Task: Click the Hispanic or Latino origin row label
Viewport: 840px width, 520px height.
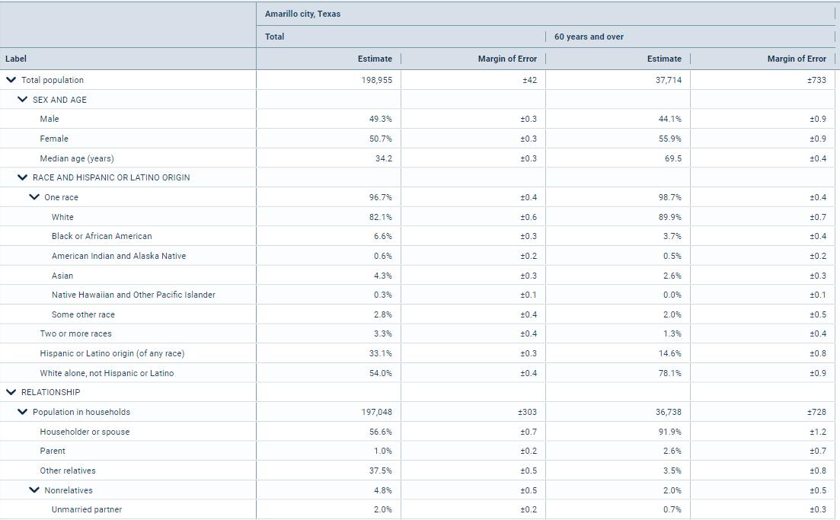Action: [112, 353]
